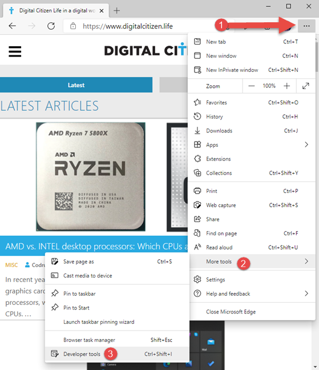Click the Share icon
319x370 pixels.
(197, 219)
